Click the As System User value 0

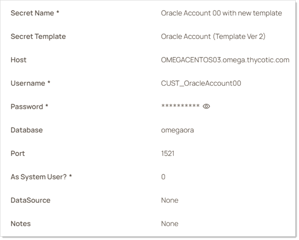[x=163, y=177]
